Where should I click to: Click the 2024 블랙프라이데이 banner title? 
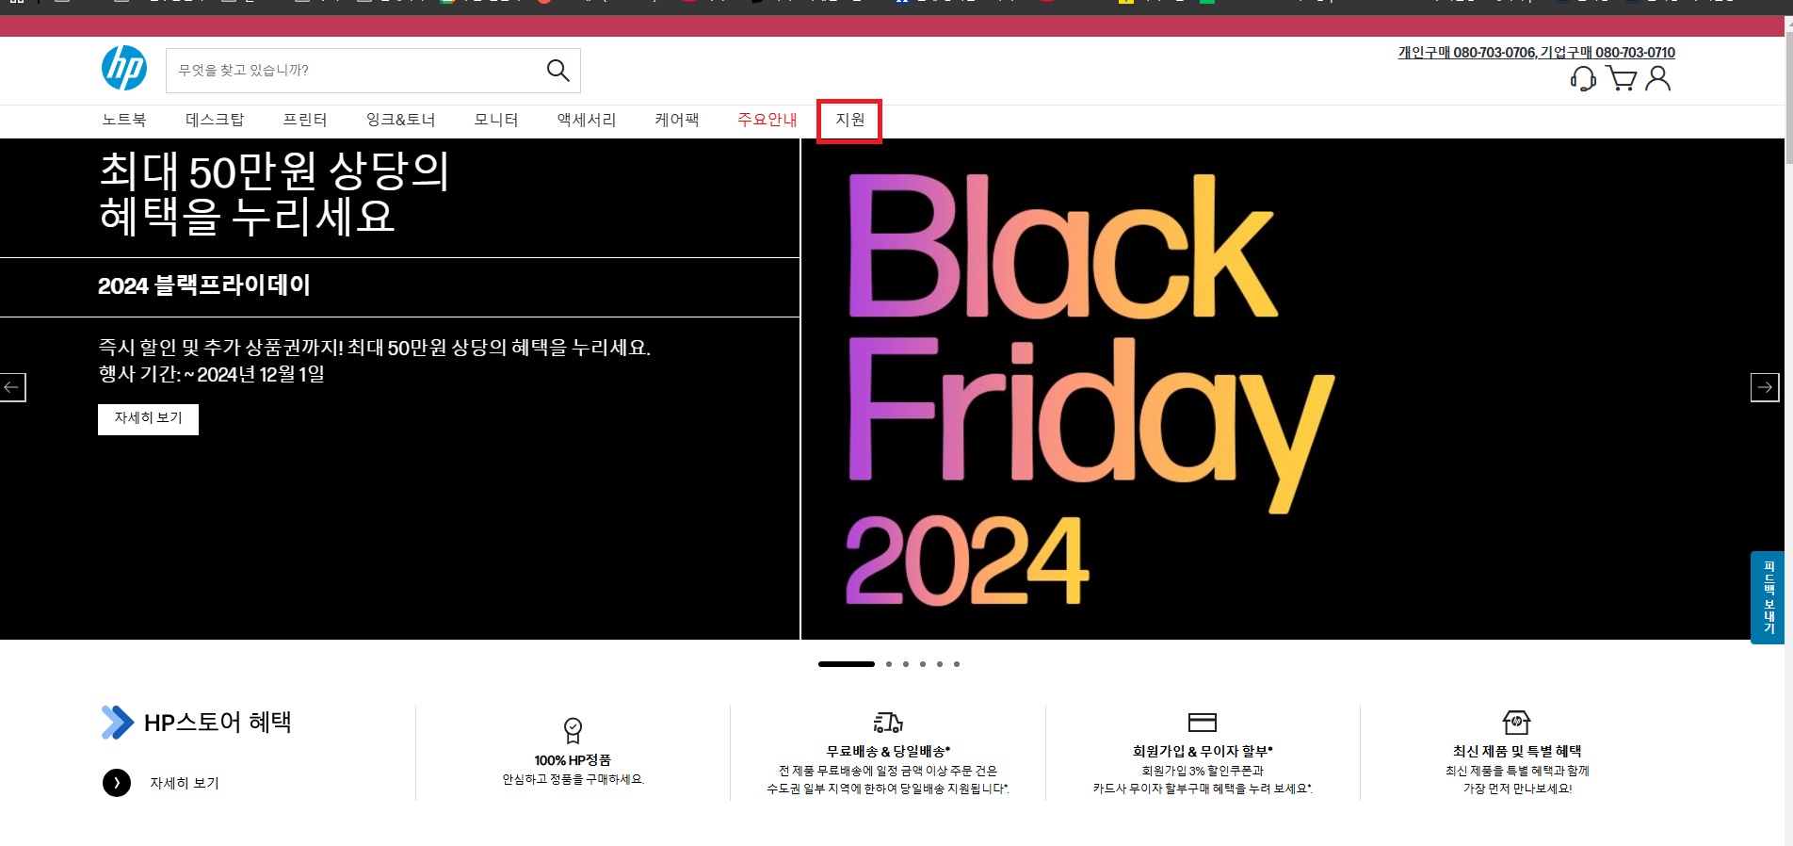(x=204, y=285)
